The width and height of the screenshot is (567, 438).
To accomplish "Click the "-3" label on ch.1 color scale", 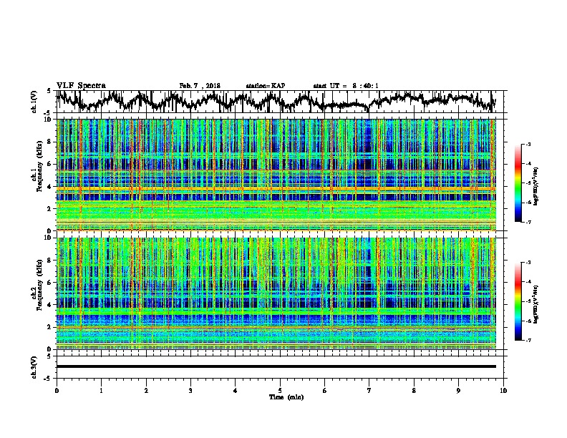I will pyautogui.click(x=528, y=145).
